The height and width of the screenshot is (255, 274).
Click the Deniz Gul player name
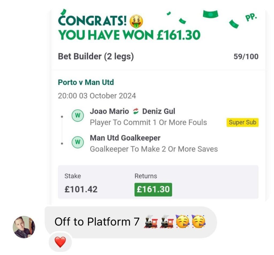[159, 111]
